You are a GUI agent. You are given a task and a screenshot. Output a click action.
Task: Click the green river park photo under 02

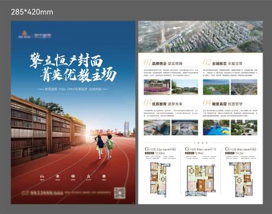[216, 87]
